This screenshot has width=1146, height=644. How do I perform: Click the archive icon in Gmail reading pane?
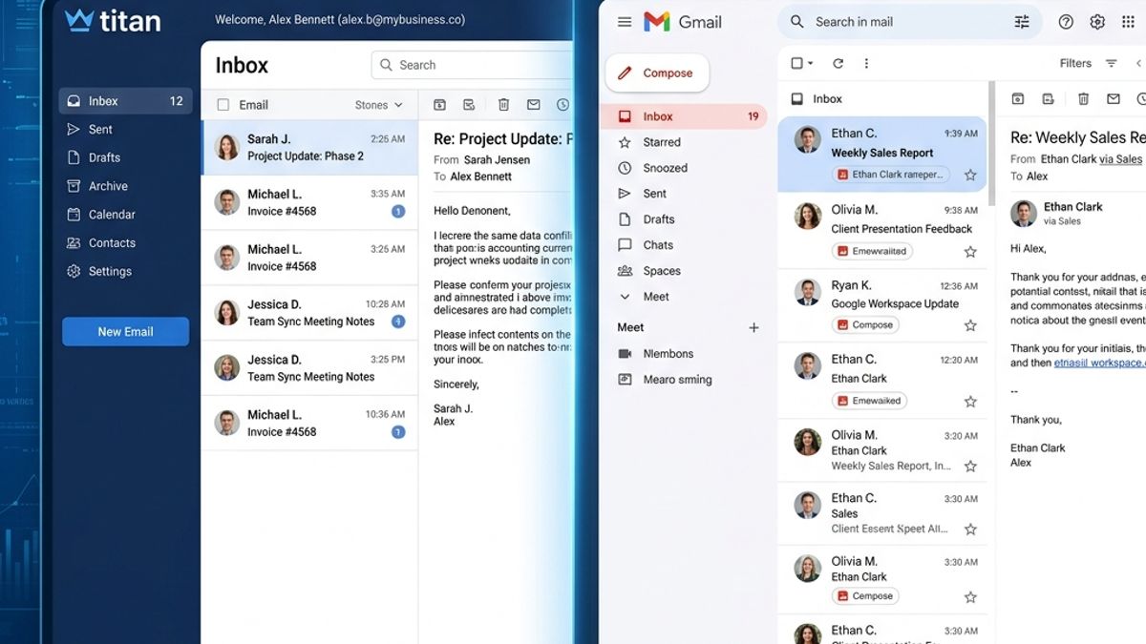[x=1018, y=99]
